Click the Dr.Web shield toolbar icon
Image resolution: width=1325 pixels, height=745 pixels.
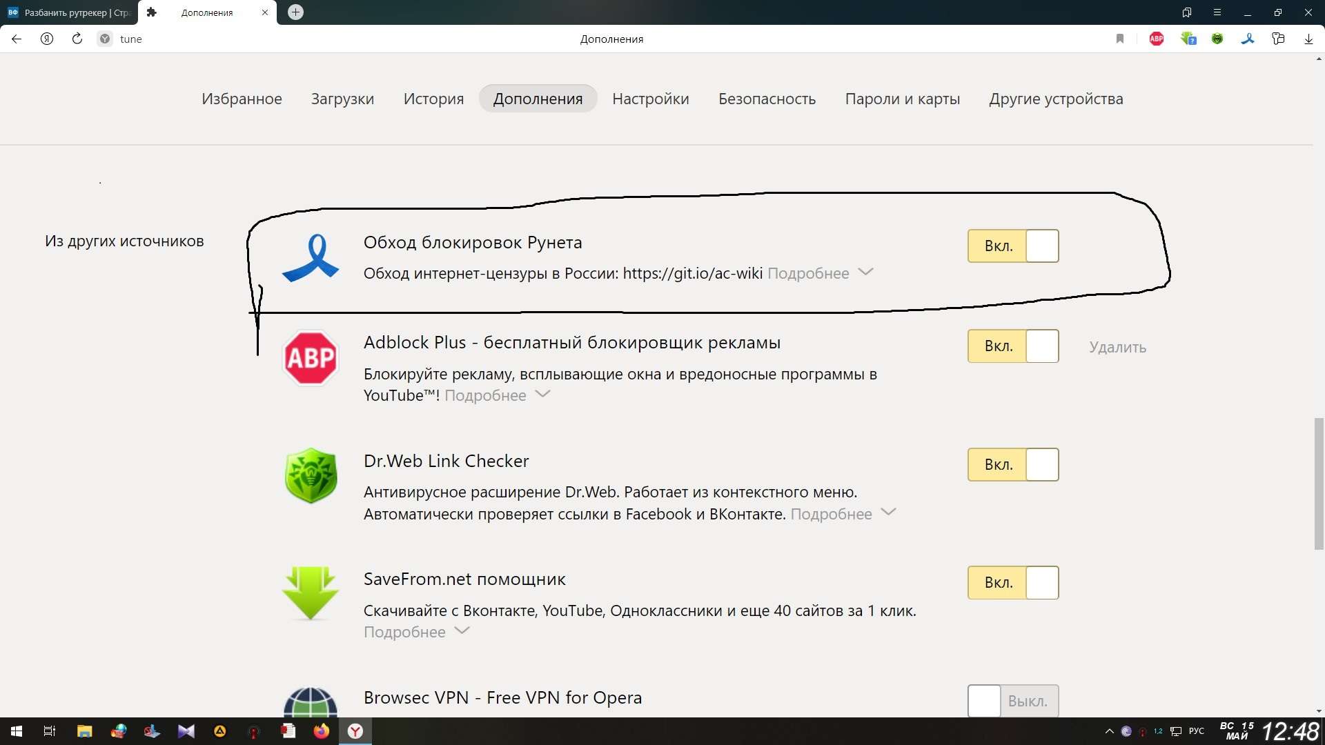coord(1217,39)
